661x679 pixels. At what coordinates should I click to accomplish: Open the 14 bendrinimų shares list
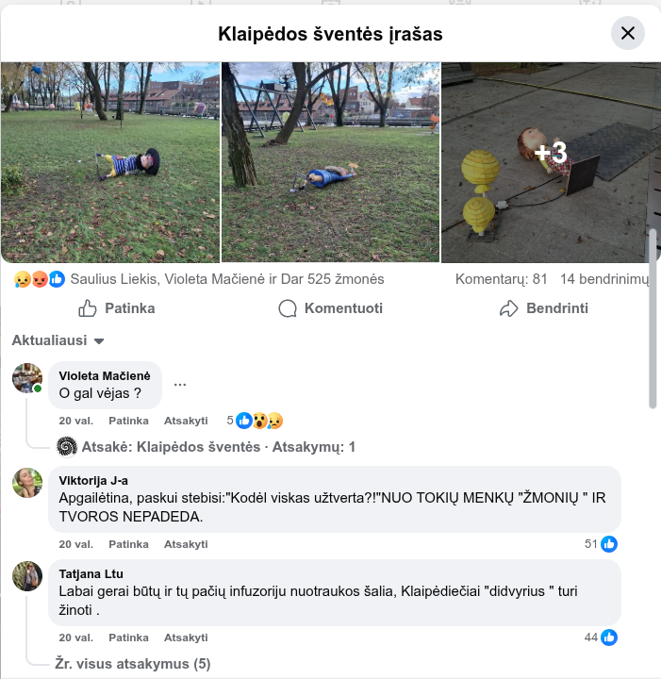click(604, 279)
